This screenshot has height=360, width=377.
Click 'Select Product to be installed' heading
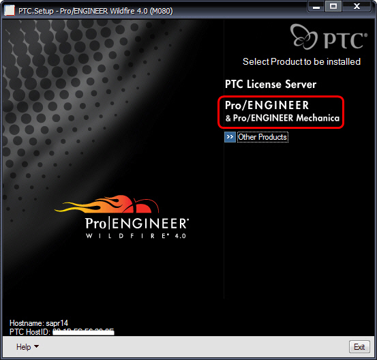coord(301,61)
